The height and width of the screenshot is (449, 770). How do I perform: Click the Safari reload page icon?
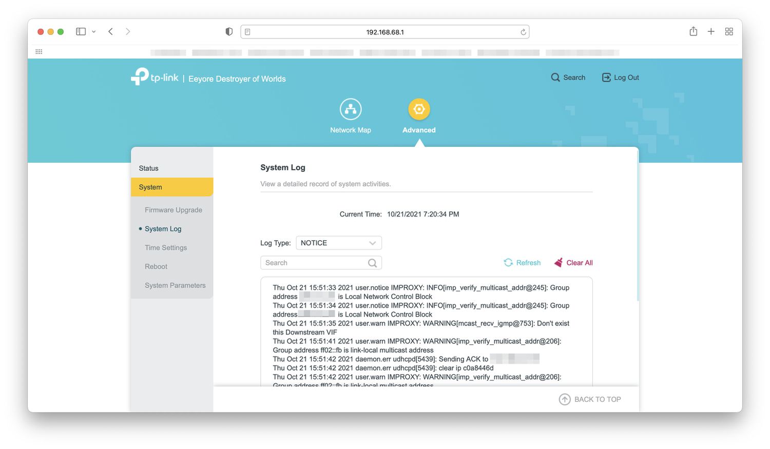[523, 32]
